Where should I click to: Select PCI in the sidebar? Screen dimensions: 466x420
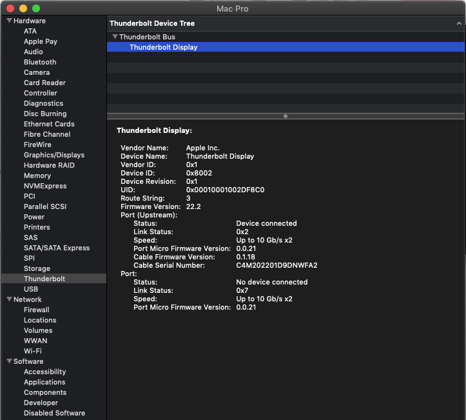(30, 196)
